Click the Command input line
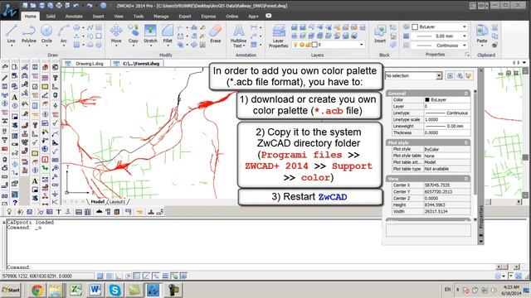Viewport: 531px width, 298px height. click(x=251, y=267)
